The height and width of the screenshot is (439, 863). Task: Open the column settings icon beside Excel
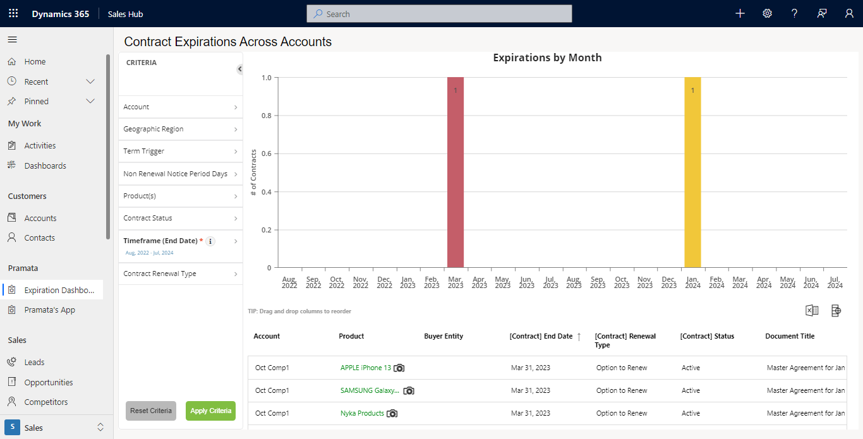tap(836, 310)
